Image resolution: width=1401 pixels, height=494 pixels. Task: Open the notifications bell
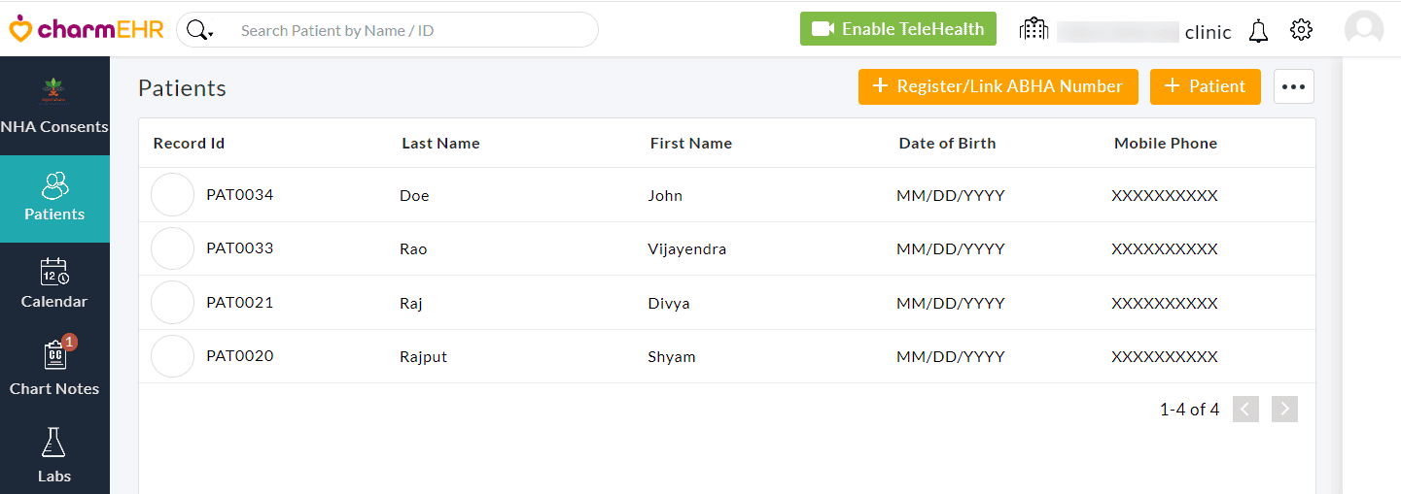pyautogui.click(x=1258, y=31)
